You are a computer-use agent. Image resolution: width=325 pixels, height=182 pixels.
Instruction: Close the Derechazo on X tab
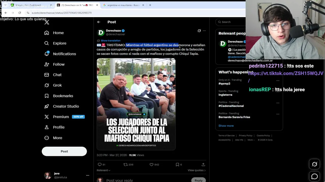[x=97, y=5]
